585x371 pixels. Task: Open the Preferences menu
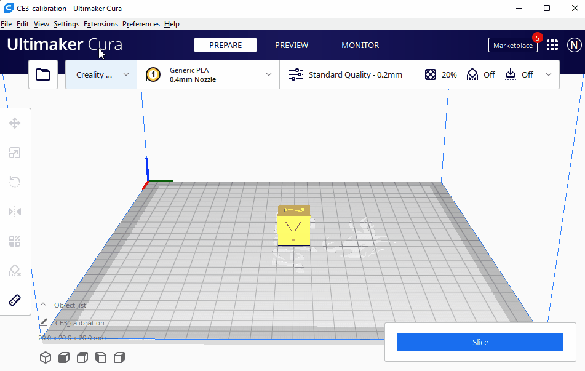141,24
